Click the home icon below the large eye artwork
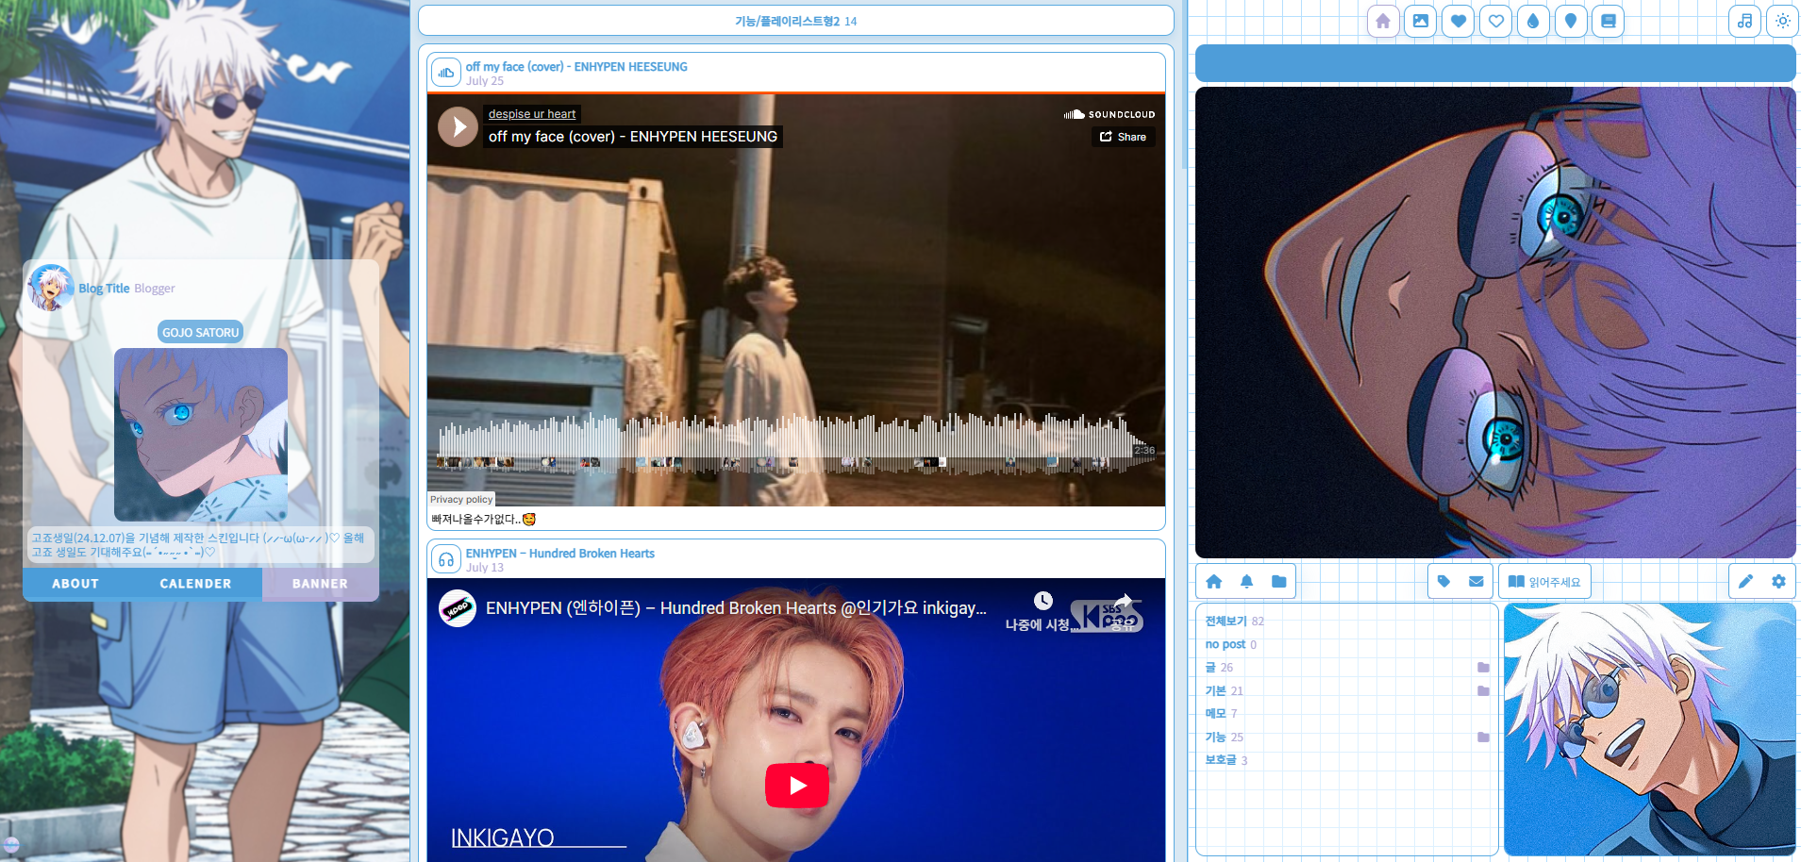 tap(1214, 582)
